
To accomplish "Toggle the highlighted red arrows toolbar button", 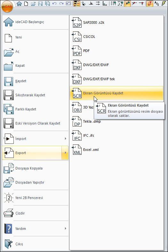I will (149, 4).
